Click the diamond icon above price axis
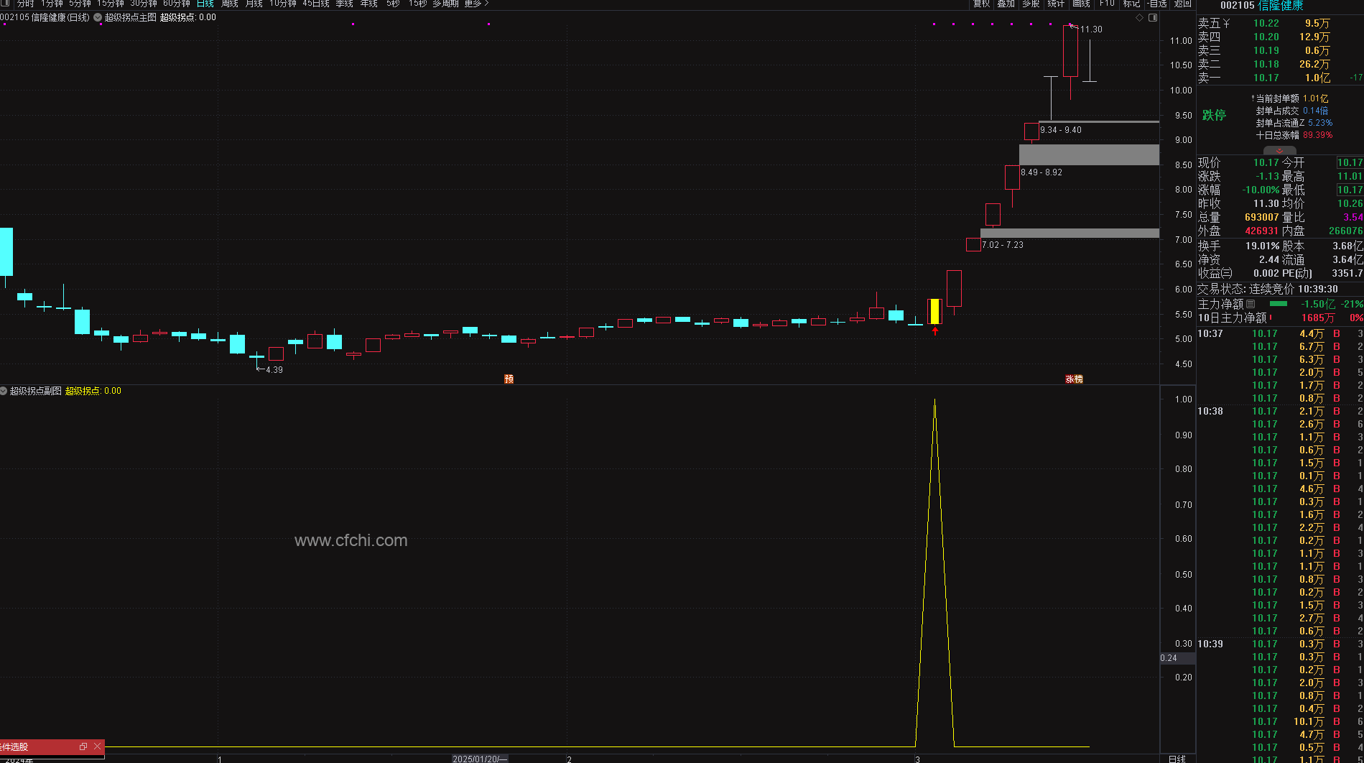 pos(1139,17)
